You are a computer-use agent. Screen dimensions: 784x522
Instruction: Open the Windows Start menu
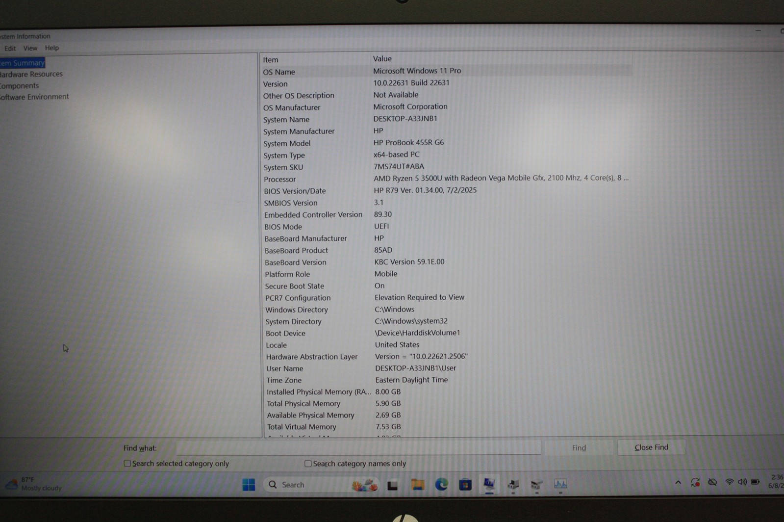click(249, 485)
